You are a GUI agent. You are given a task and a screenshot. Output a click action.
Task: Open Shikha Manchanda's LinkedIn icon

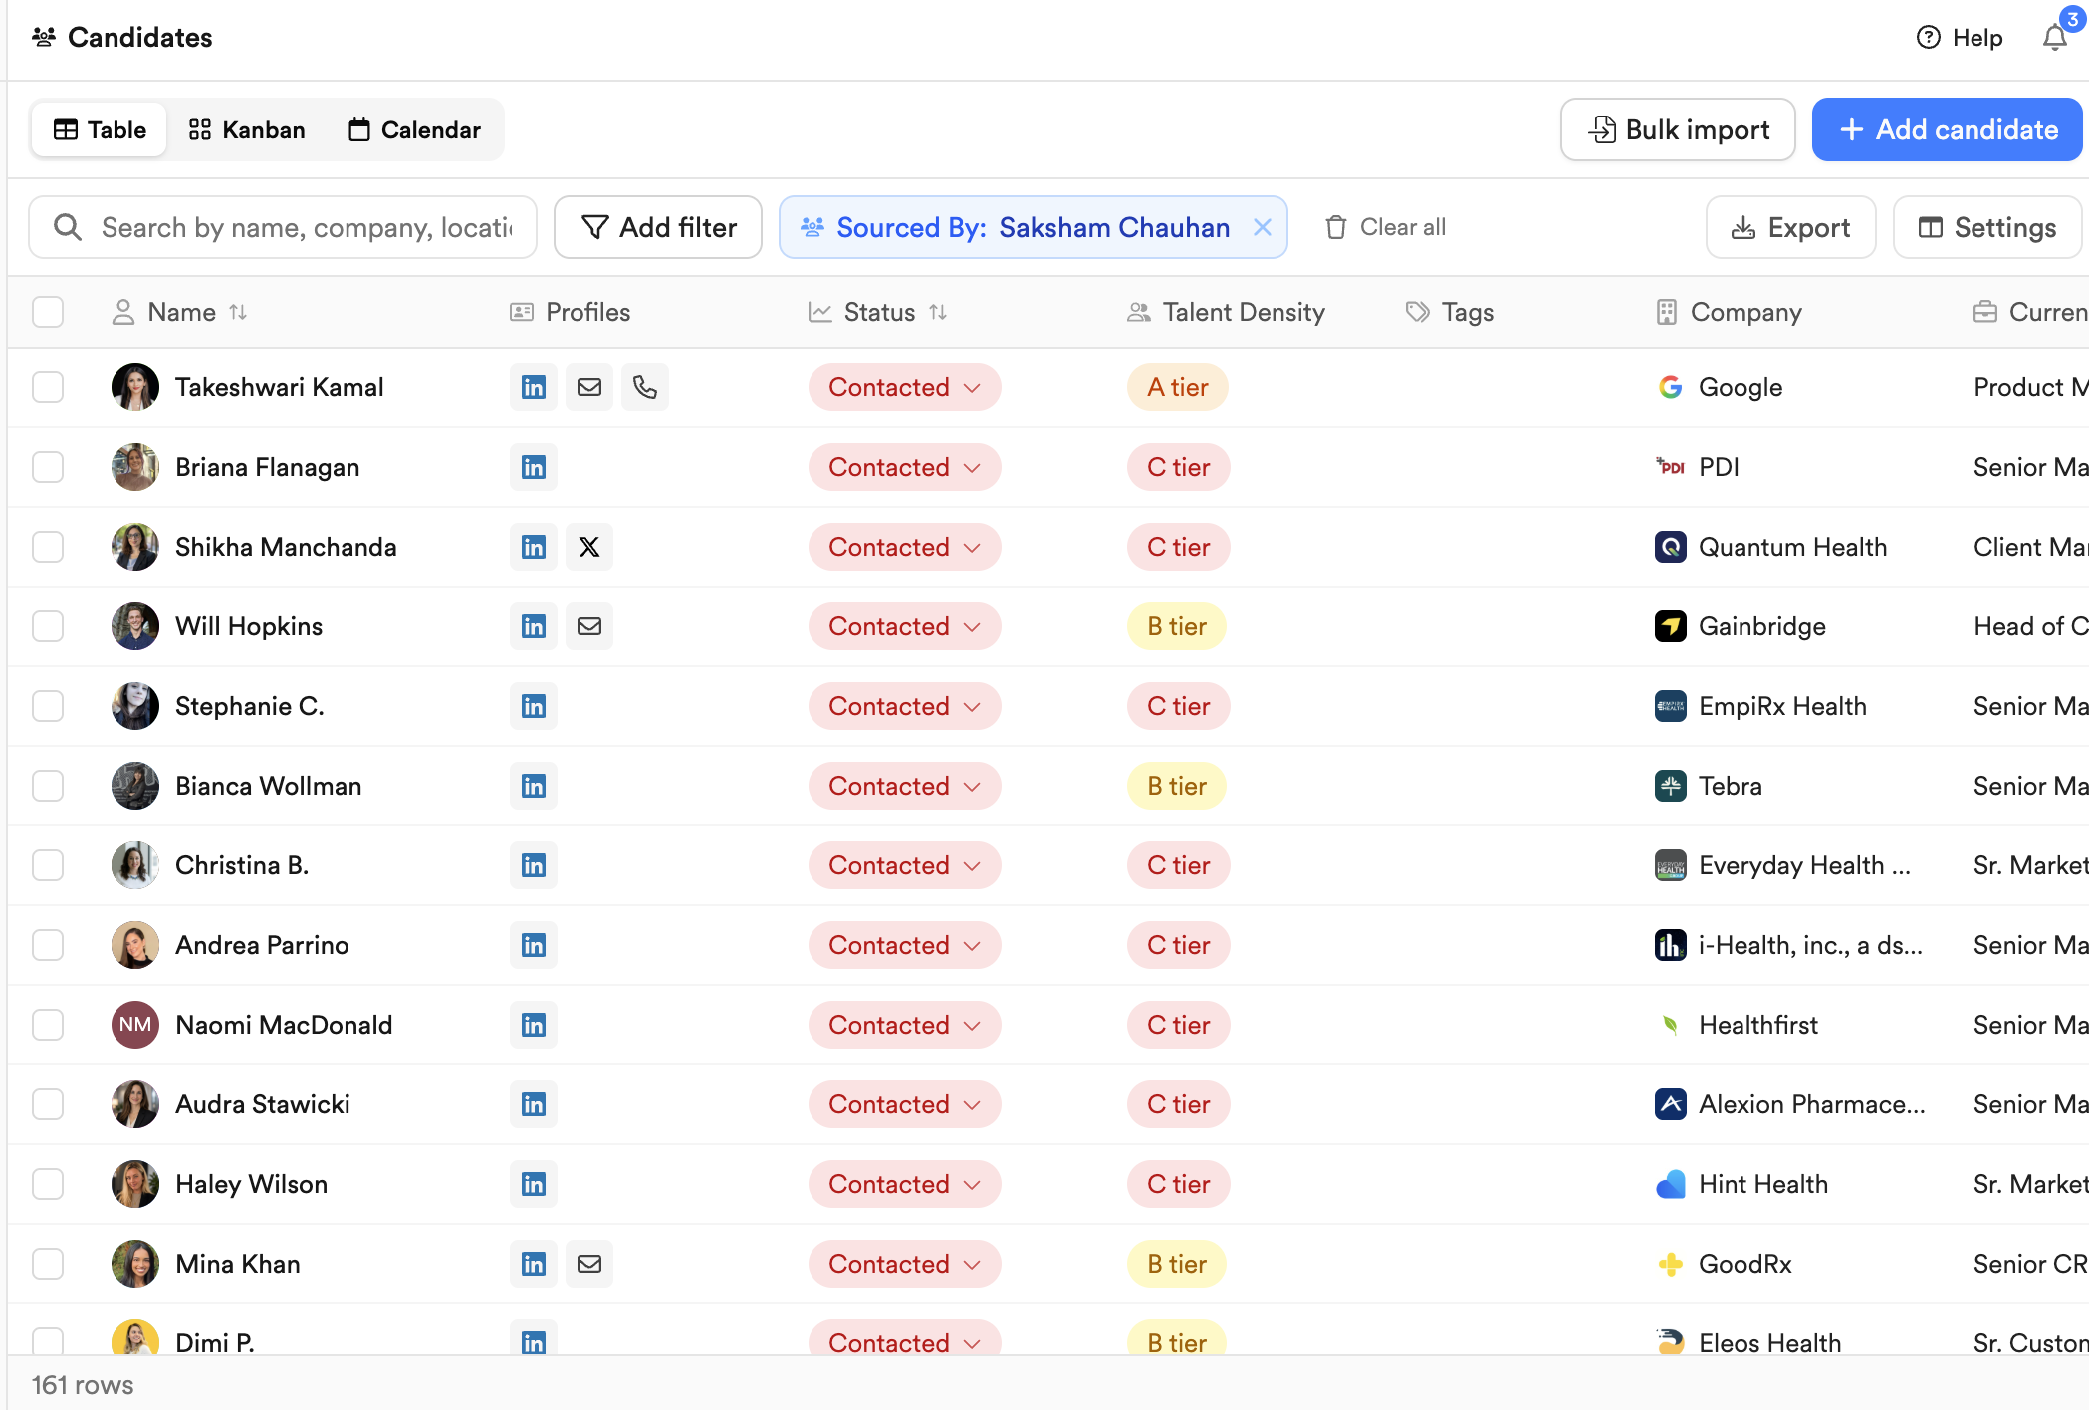534,547
